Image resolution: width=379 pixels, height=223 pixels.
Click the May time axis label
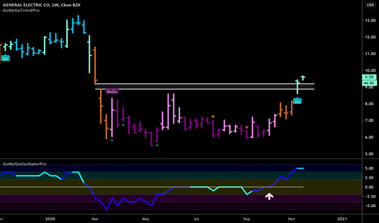(x=146, y=219)
